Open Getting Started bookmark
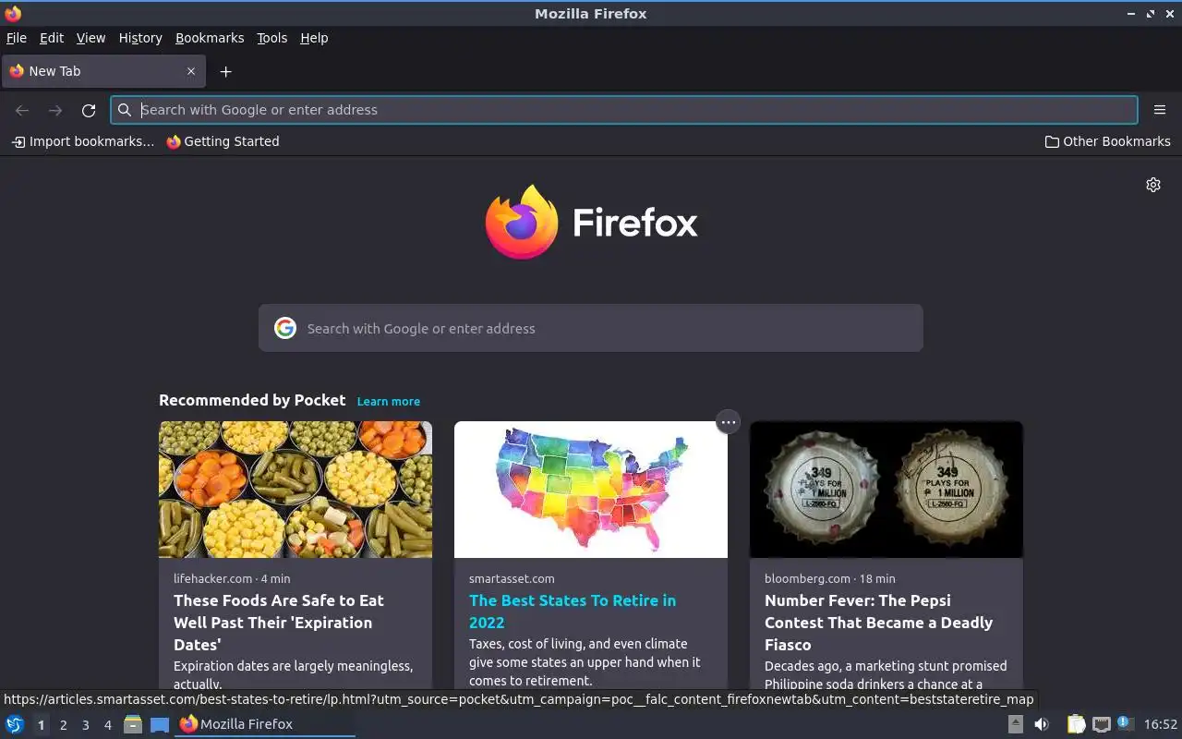The height and width of the screenshot is (739, 1182). point(223,141)
